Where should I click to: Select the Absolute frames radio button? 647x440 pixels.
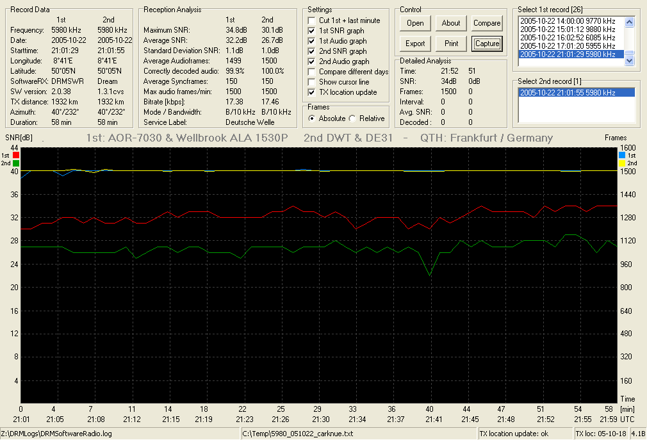(312, 118)
